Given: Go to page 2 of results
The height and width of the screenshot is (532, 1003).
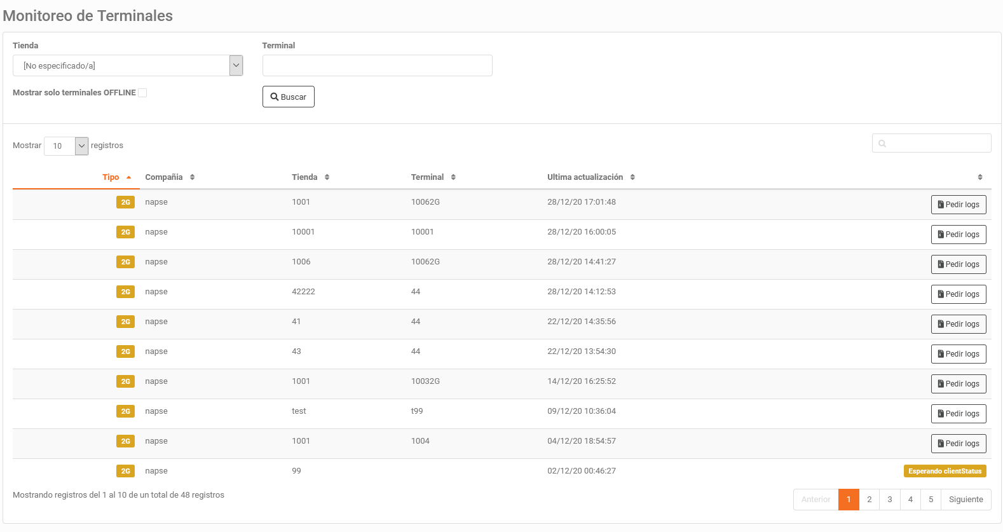Looking at the screenshot, I should click(869, 500).
